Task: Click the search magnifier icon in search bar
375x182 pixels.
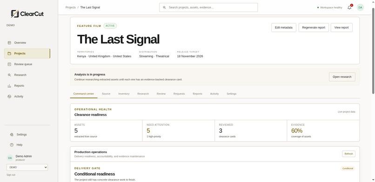Action: click(164, 7)
